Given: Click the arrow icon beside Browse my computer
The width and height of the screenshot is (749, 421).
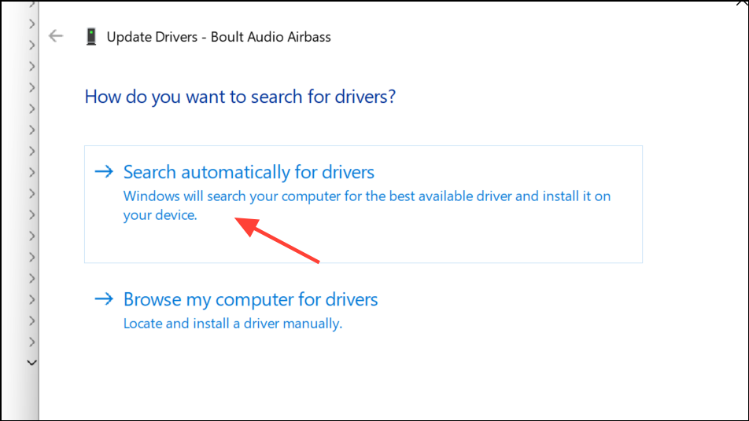Looking at the screenshot, I should (x=103, y=299).
